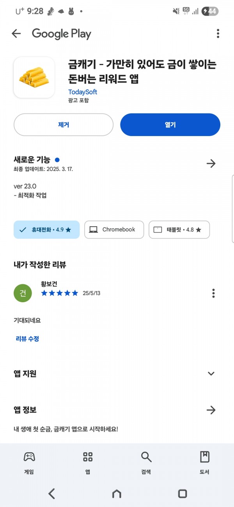Expand the 앱 지원 section chevron
Image resolution: width=234 pixels, height=507 pixels.
(211, 374)
